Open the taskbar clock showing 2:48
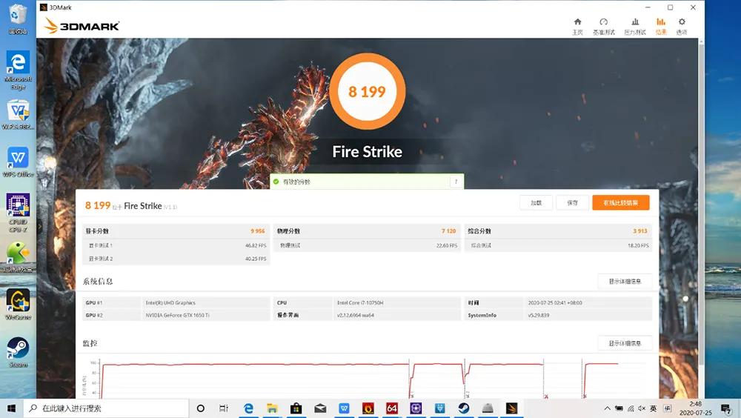Viewport: 741px width, 418px height. pos(695,408)
